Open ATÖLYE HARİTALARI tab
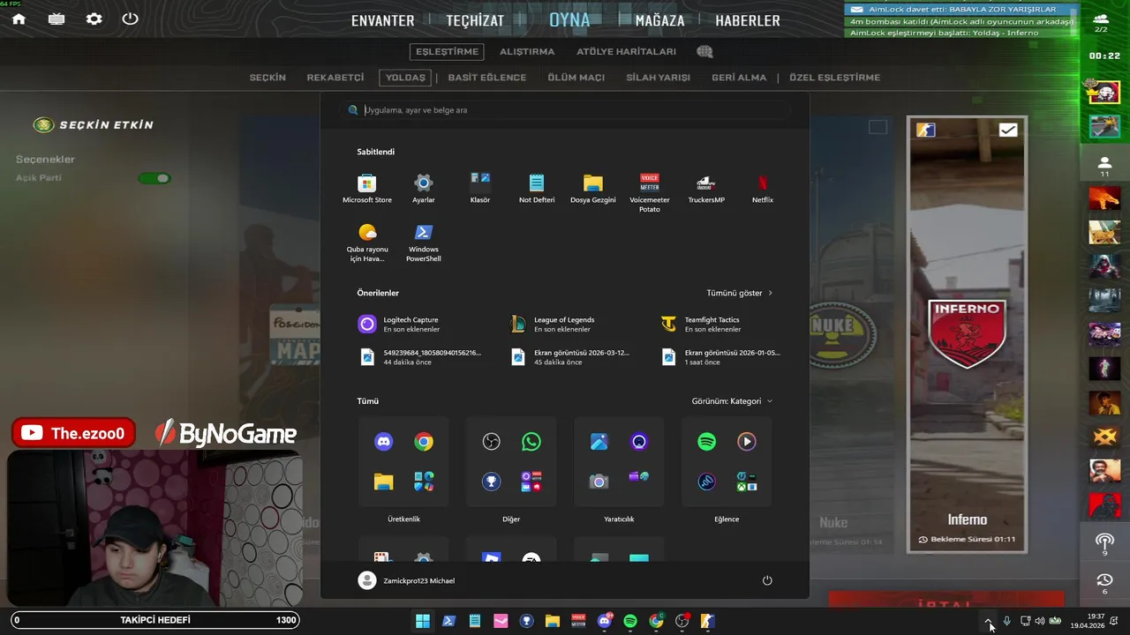 [626, 52]
